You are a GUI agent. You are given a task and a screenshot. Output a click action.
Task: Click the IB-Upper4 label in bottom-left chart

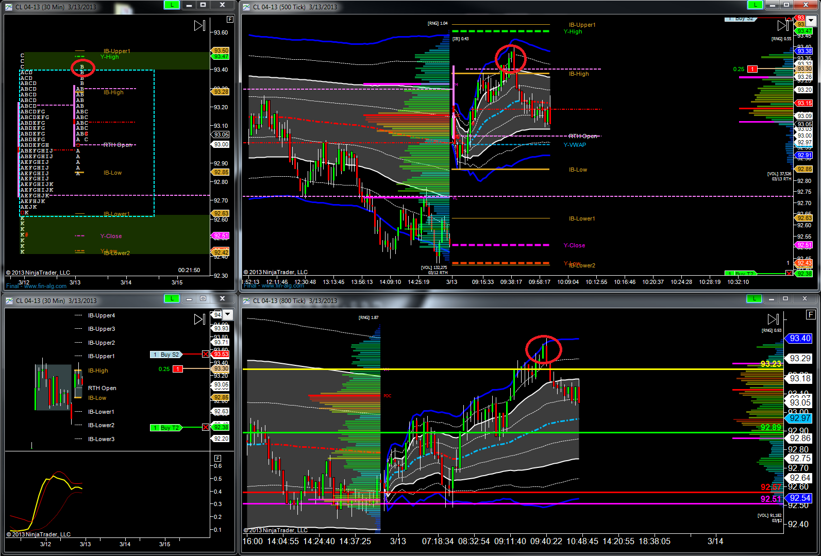101,315
